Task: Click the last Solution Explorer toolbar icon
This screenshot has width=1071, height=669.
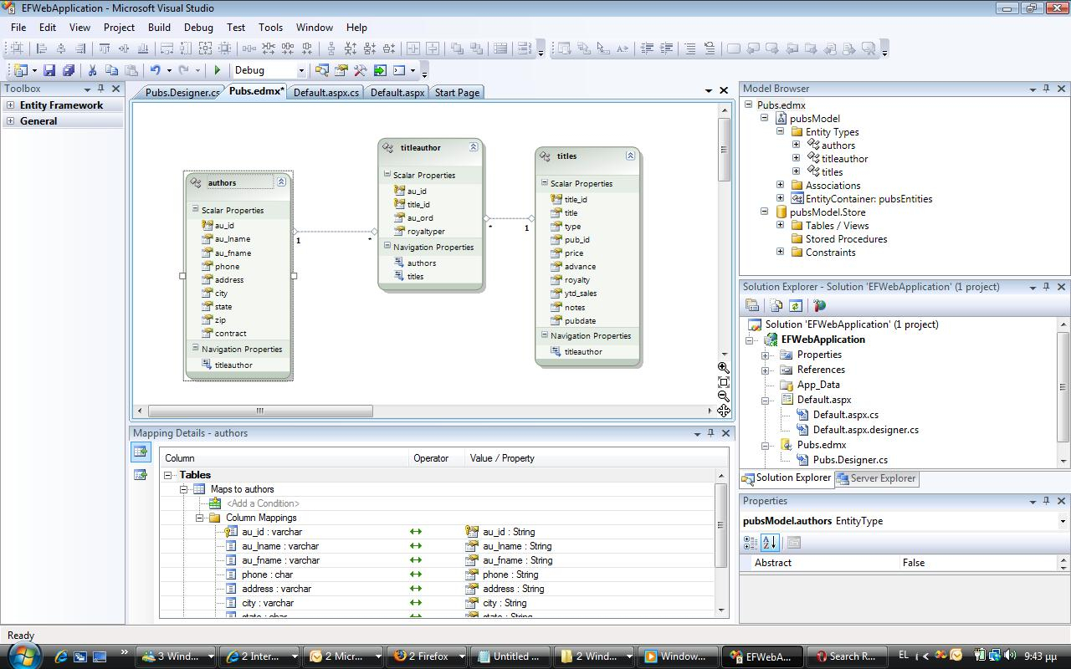Action: coord(819,306)
